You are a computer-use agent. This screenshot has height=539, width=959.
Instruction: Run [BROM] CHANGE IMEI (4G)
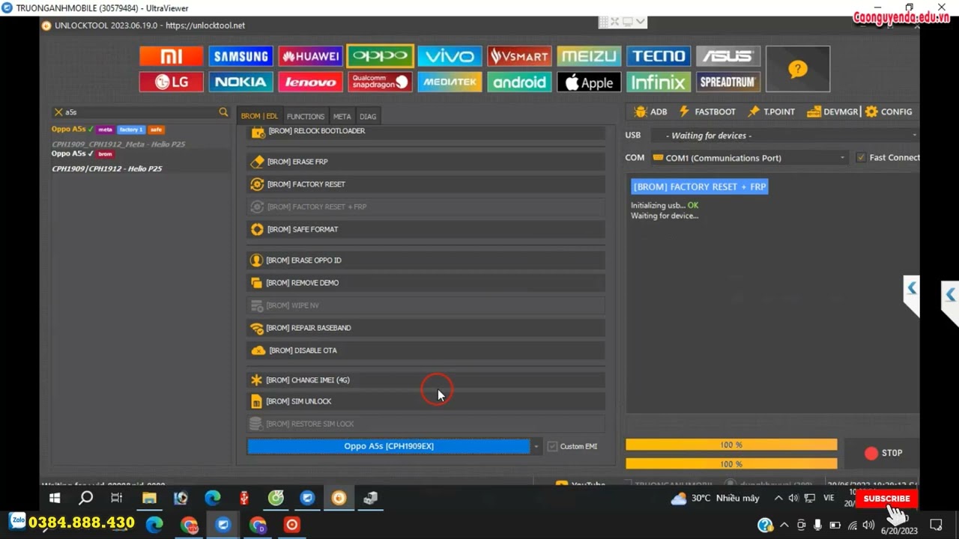pos(426,380)
